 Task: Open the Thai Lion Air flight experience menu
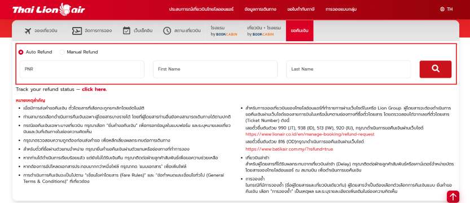coord(201,9)
